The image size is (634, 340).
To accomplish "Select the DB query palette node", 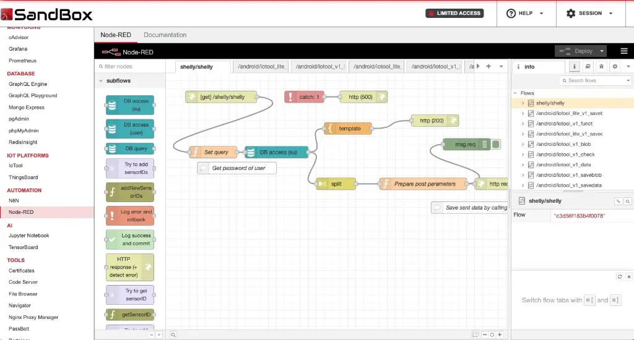I will tap(130, 148).
